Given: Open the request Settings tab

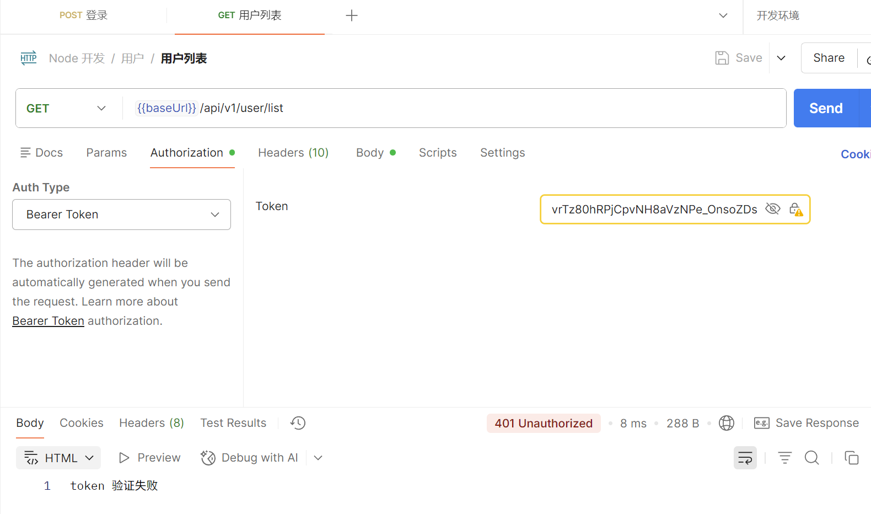Looking at the screenshot, I should [503, 153].
